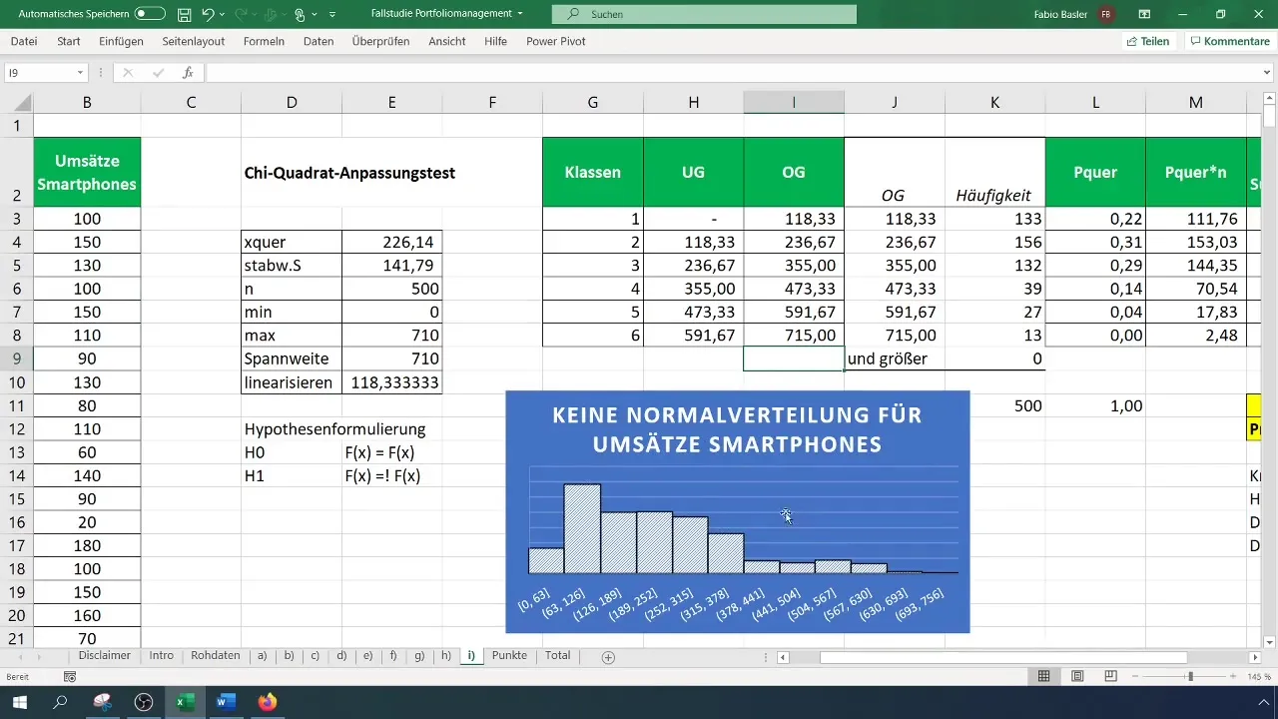This screenshot has width=1278, height=719.
Task: Open the Datei menu
Action: 24,41
